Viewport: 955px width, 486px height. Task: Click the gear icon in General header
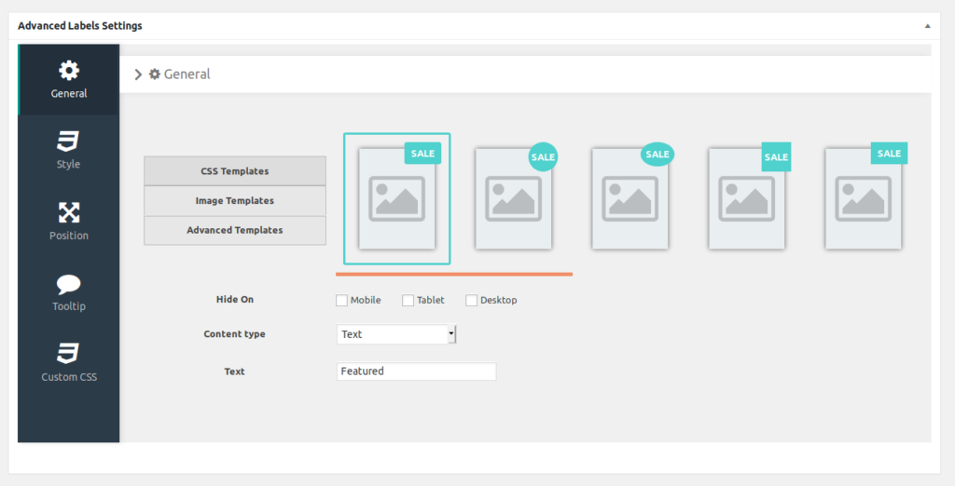coord(155,74)
